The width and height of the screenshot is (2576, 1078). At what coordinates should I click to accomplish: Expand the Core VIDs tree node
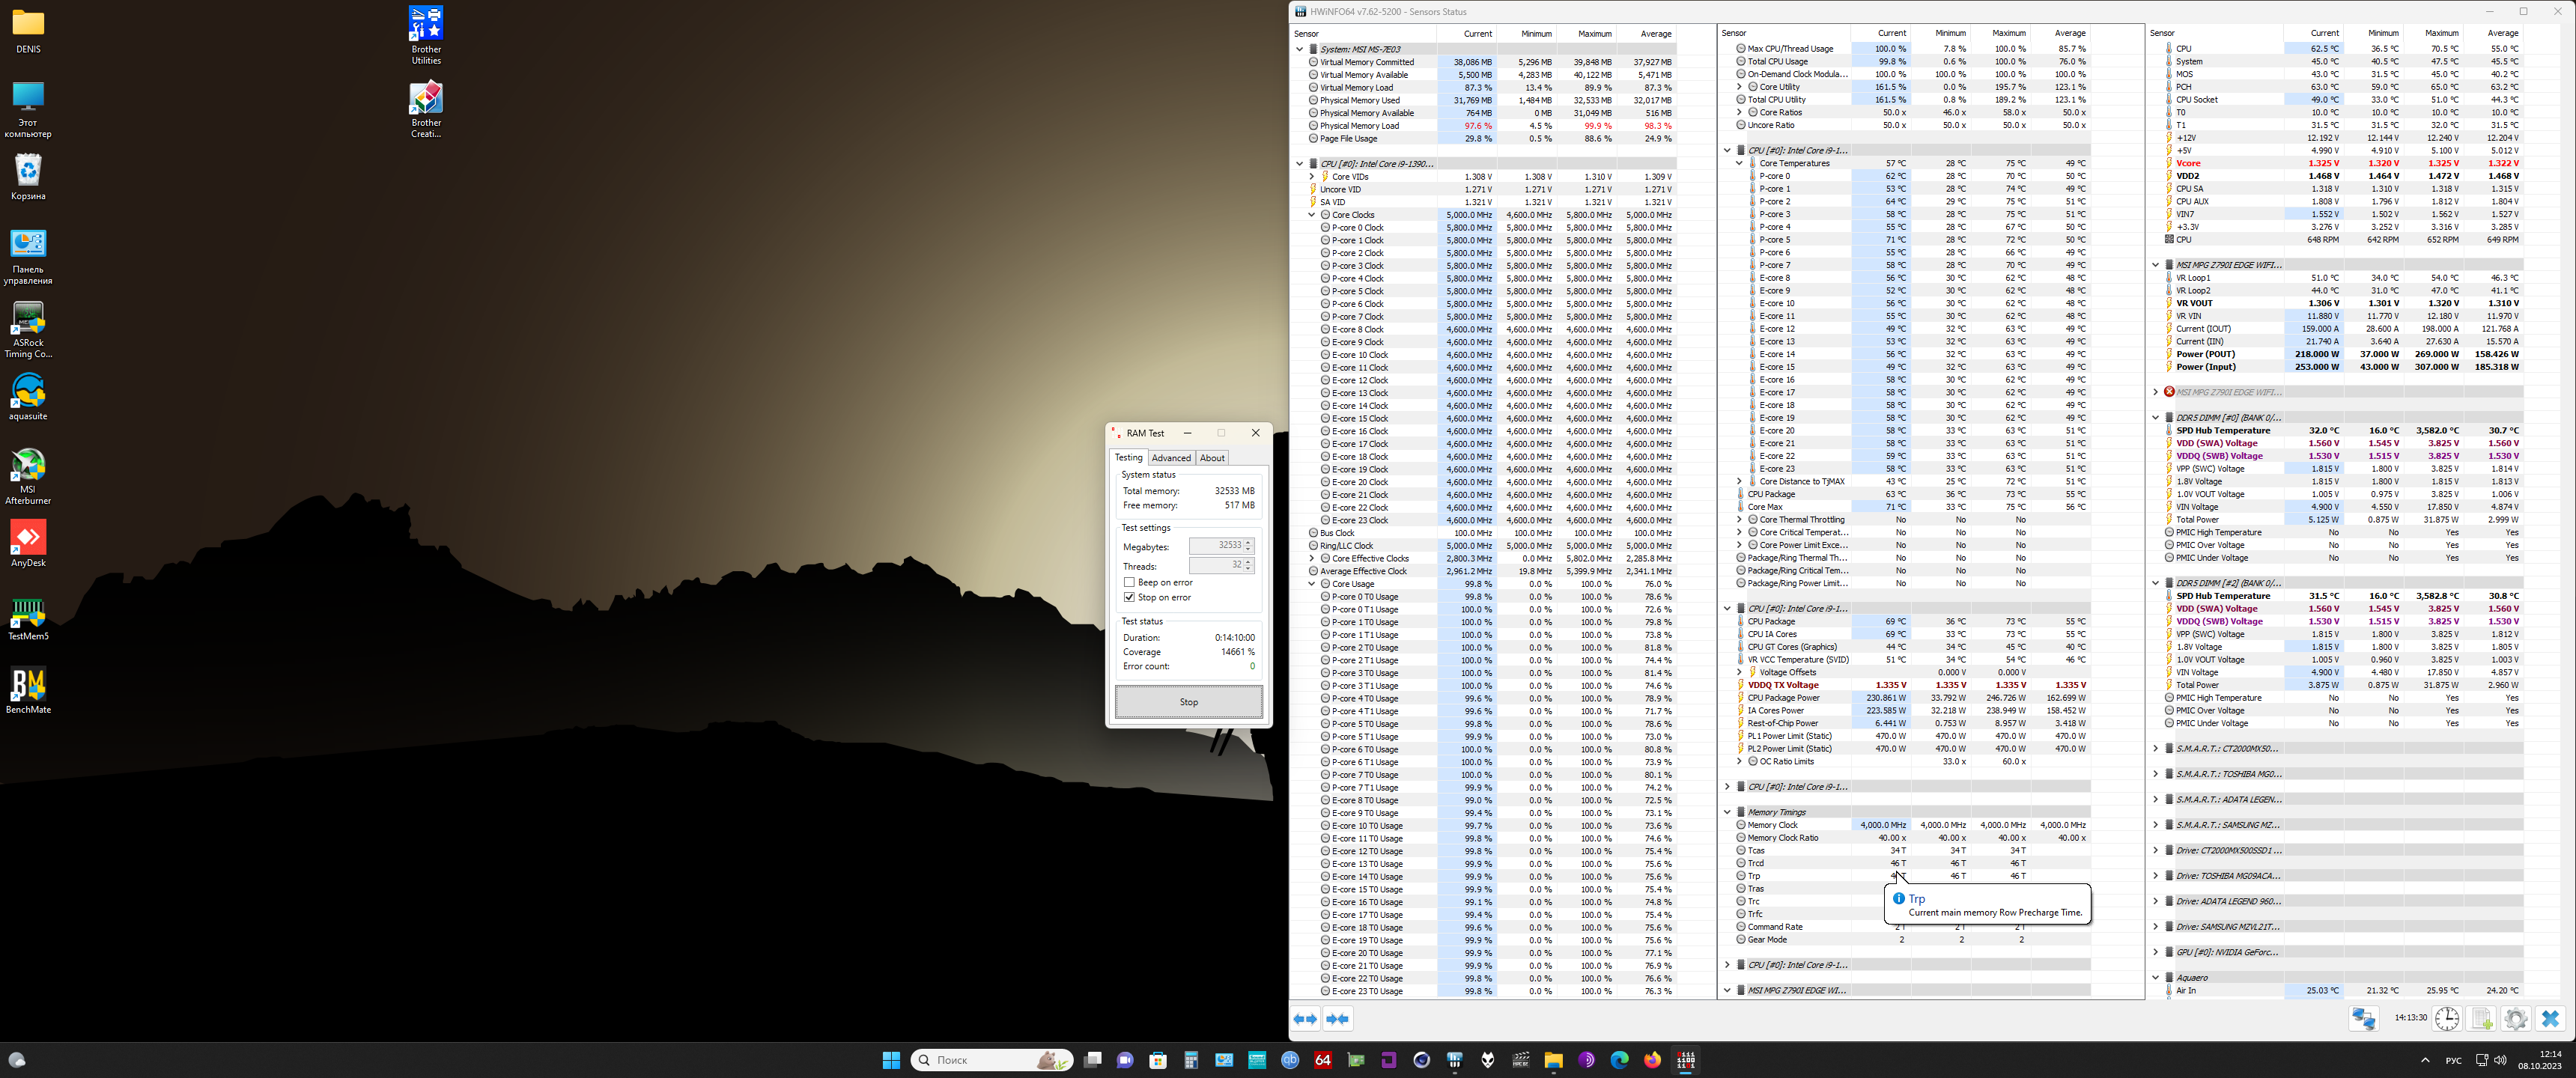(1312, 177)
